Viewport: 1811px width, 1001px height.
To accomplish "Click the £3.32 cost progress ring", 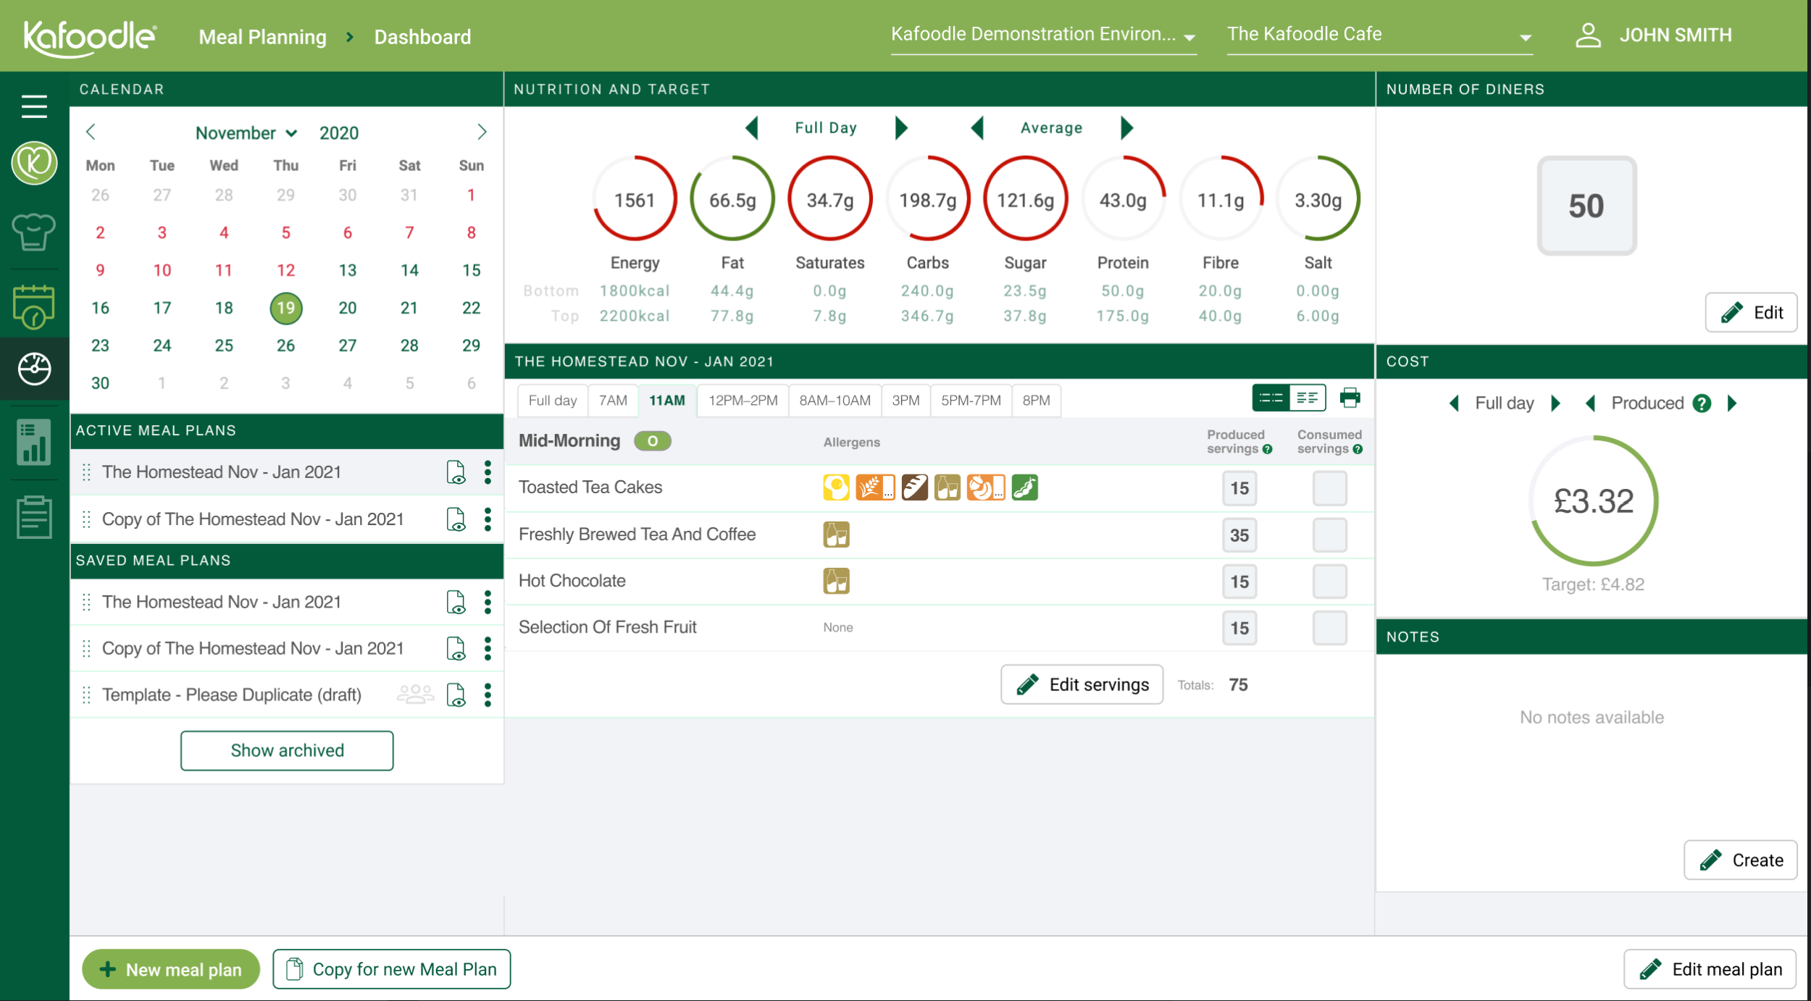I will [x=1594, y=500].
